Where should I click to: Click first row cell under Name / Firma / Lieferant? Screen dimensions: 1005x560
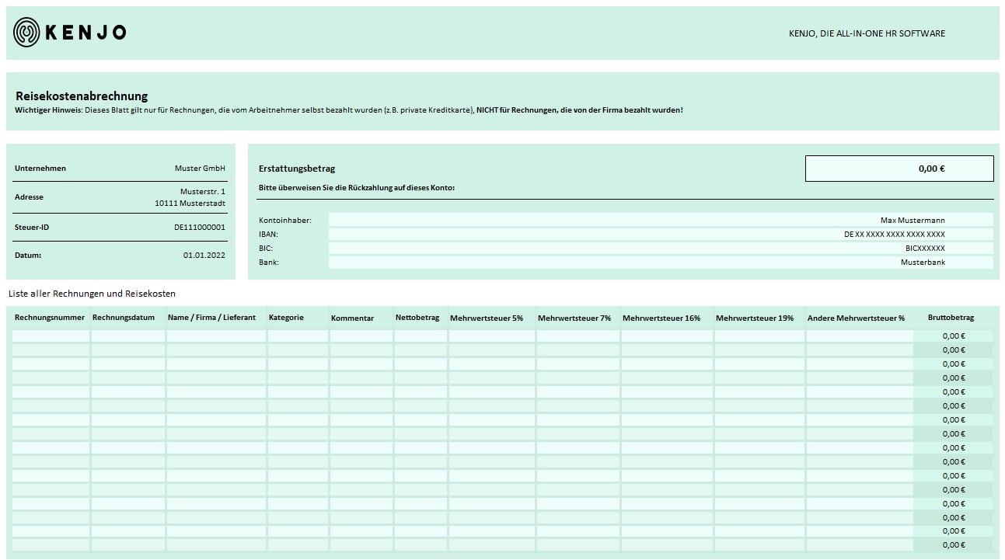pyautogui.click(x=217, y=336)
